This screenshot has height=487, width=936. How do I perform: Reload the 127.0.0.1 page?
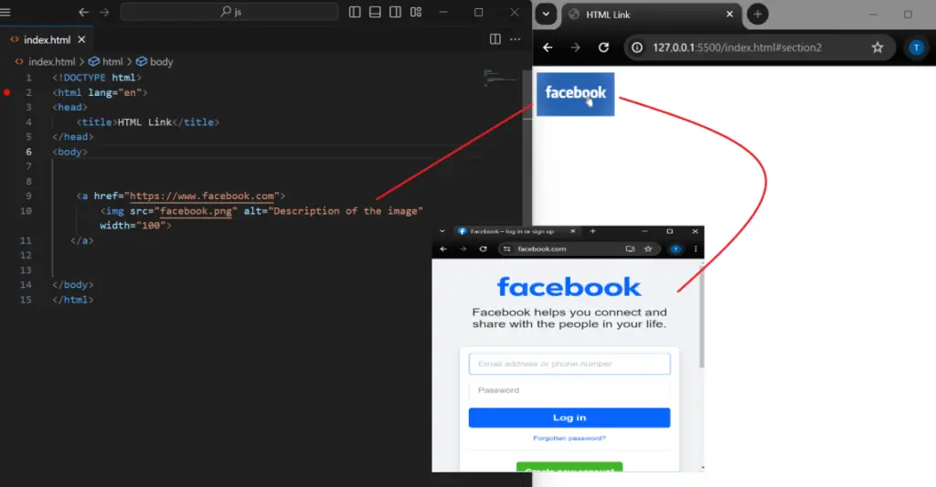pyautogui.click(x=603, y=48)
